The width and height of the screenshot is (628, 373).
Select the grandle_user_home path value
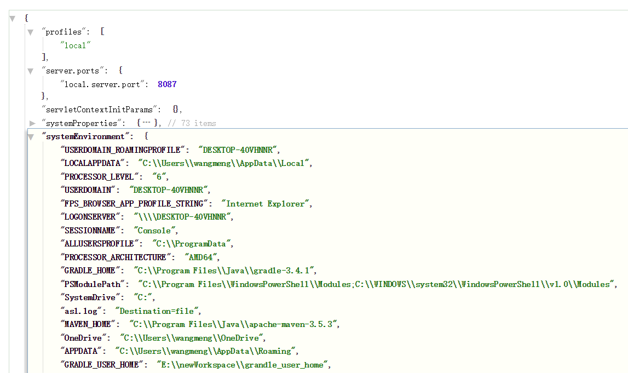tap(242, 365)
